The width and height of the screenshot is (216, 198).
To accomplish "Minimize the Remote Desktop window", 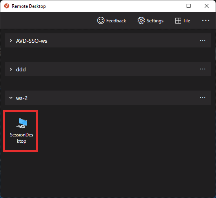I will click(171, 6).
